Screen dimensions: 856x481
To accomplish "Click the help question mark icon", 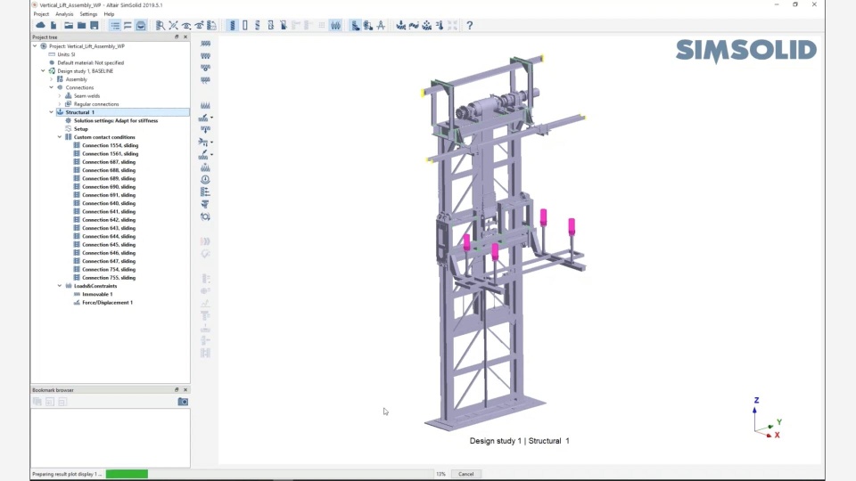I will [469, 25].
